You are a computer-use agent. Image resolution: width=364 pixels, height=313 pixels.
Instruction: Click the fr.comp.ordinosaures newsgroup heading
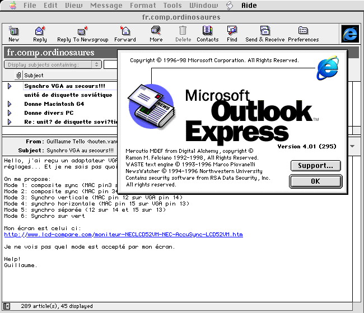[50, 53]
